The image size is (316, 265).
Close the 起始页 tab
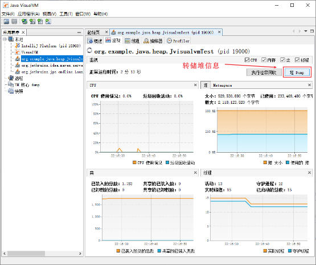click(x=106, y=32)
